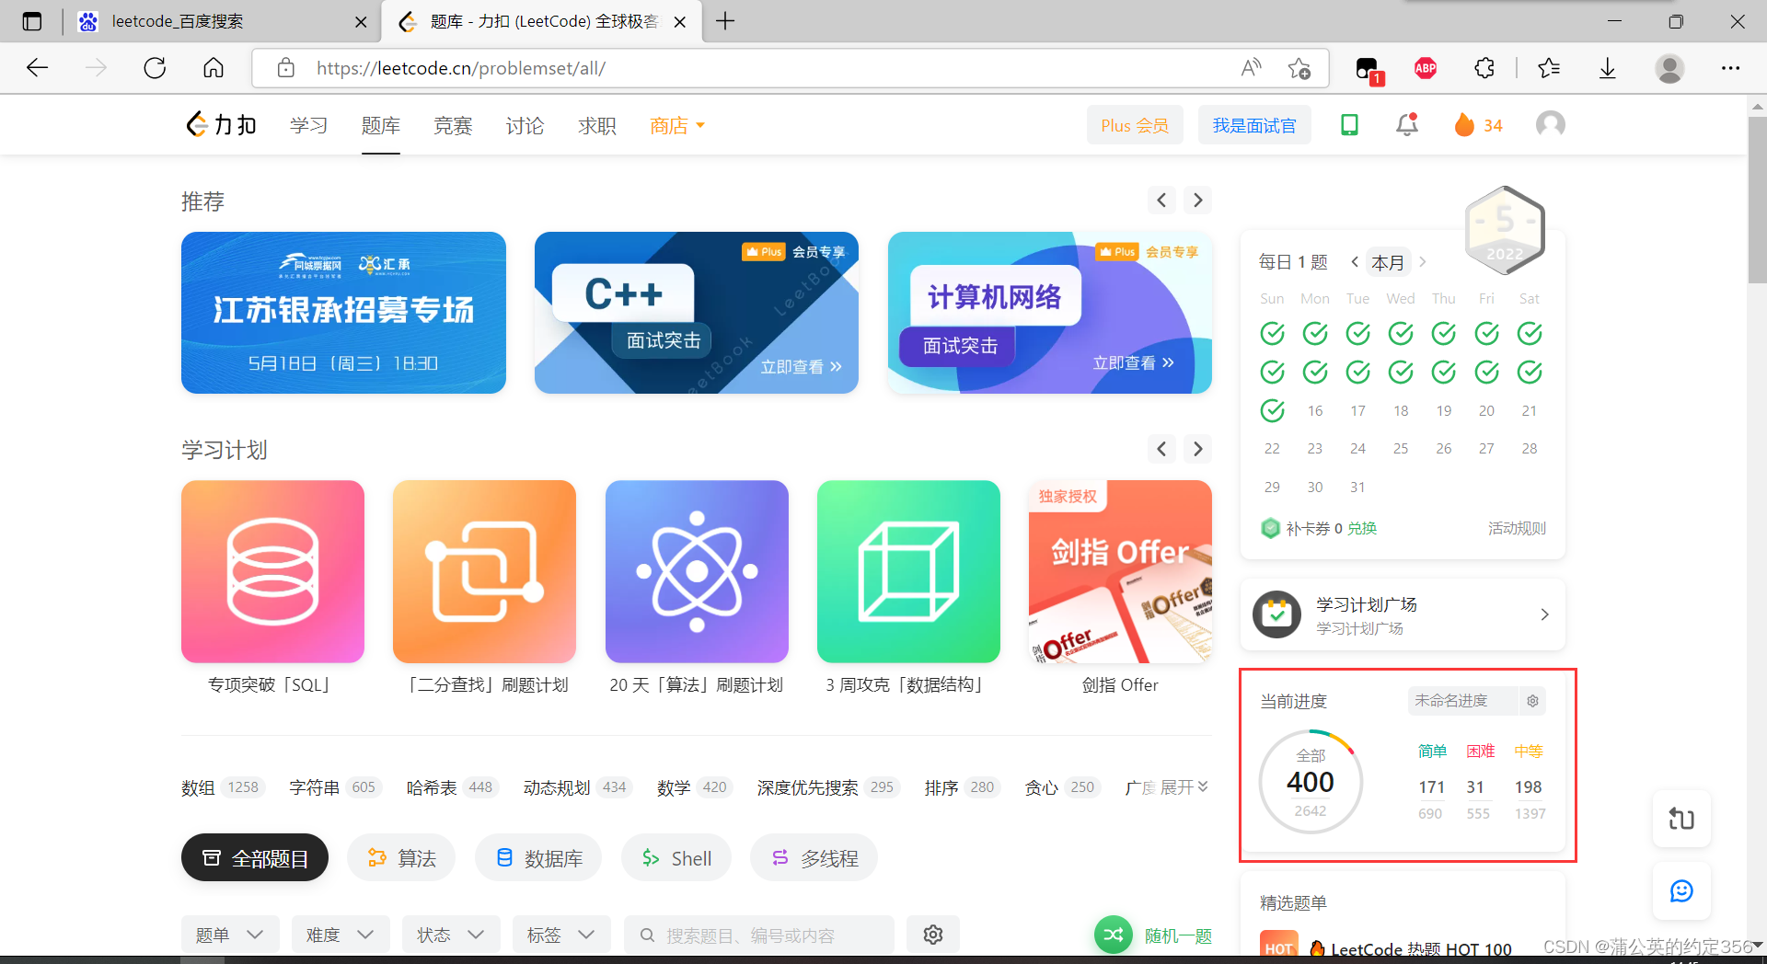Switch to the 竞赛 tab

[452, 125]
